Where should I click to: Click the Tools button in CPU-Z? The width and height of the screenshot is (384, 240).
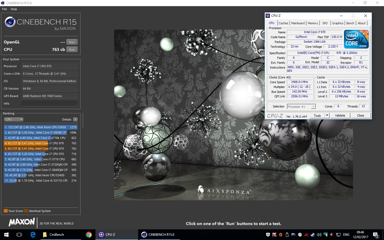coord(317,115)
